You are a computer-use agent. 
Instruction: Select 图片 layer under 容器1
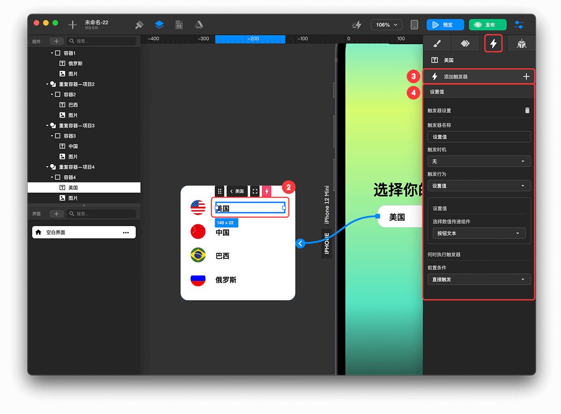(73, 74)
